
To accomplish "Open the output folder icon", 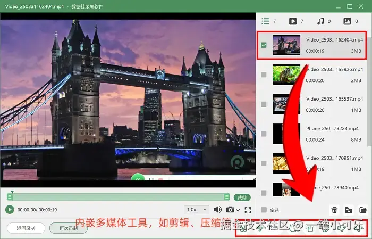I will tap(363, 210).
